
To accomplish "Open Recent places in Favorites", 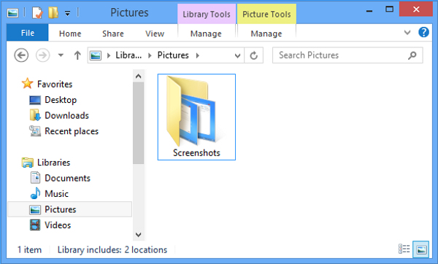I will [x=72, y=131].
